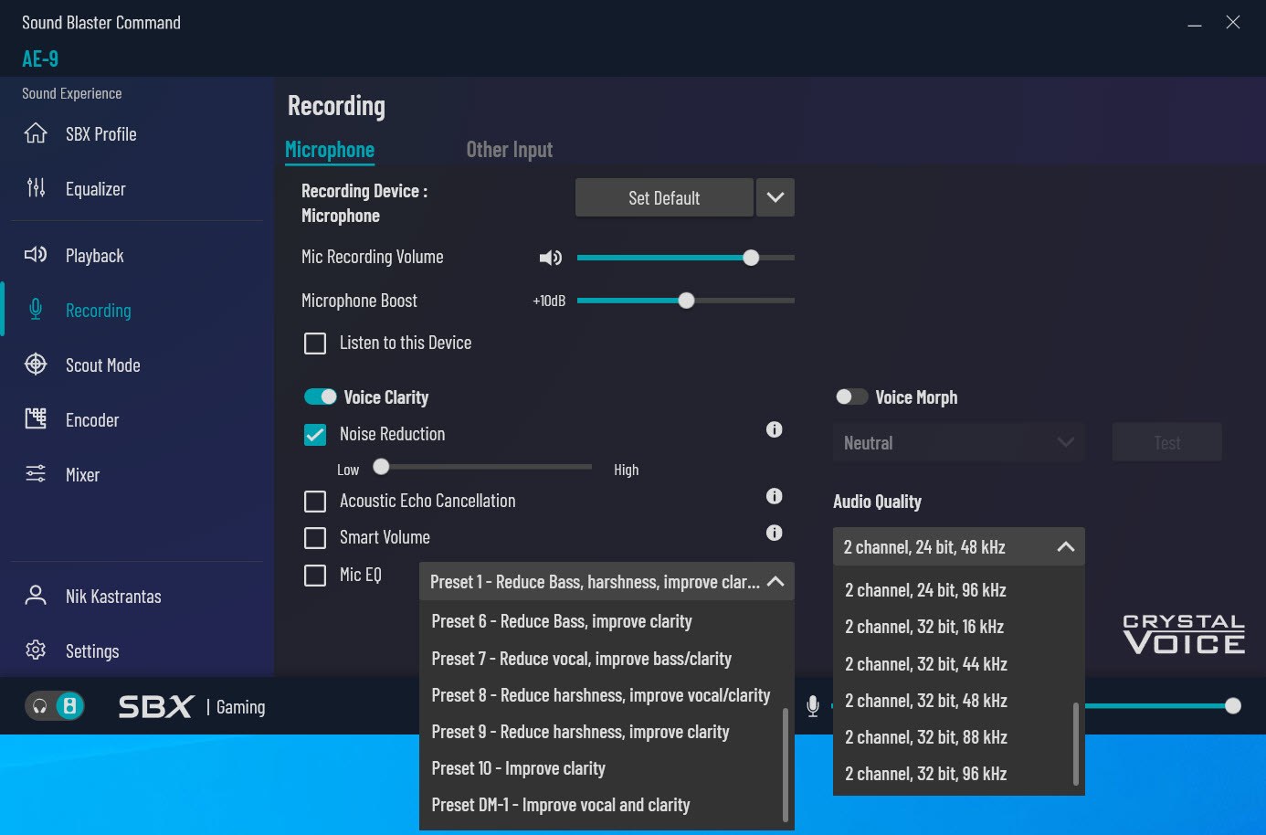Click the Audio Quality list scrollbar

coord(1076,744)
